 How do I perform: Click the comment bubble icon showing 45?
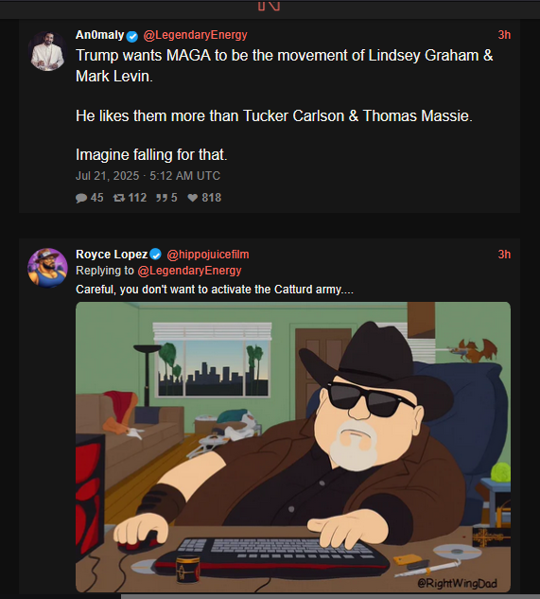[81, 198]
